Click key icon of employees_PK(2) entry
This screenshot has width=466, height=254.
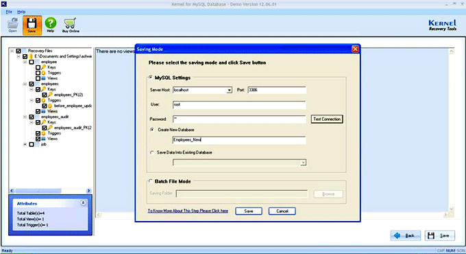50,95
